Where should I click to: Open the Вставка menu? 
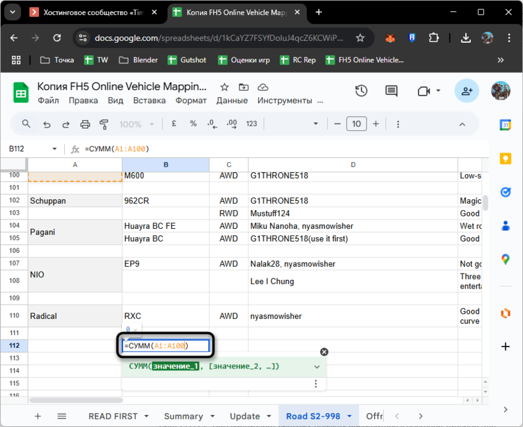pos(150,101)
